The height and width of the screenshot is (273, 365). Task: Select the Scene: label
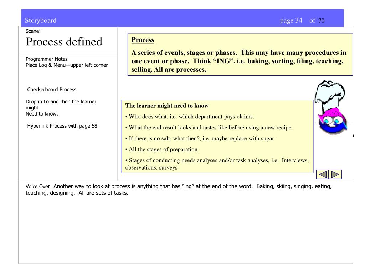(33, 31)
